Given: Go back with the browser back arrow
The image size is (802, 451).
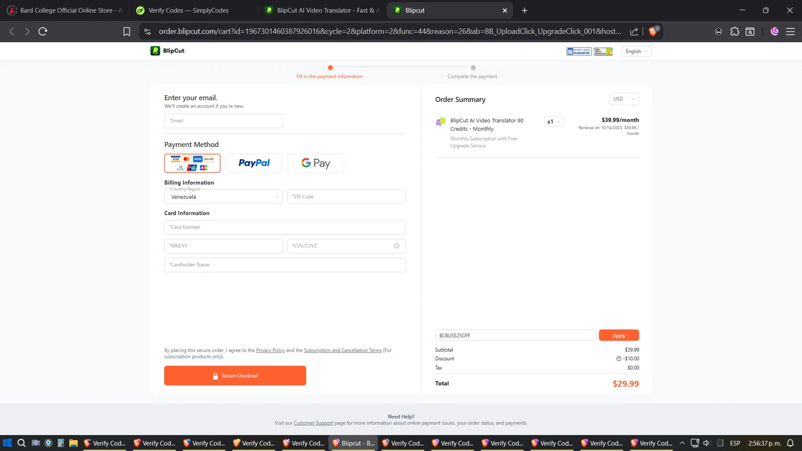Looking at the screenshot, I should coord(12,32).
